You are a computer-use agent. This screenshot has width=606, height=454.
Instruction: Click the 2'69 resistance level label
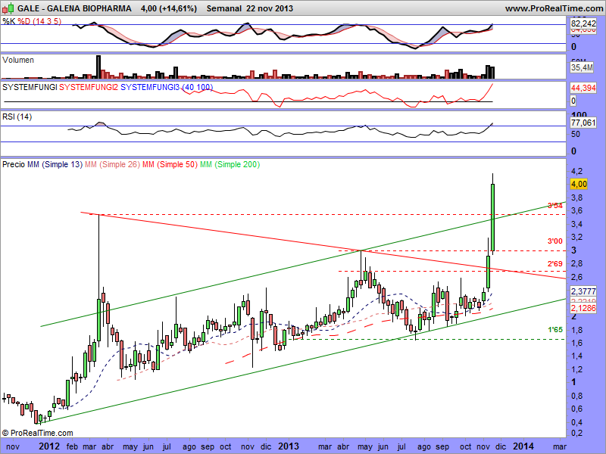555,264
